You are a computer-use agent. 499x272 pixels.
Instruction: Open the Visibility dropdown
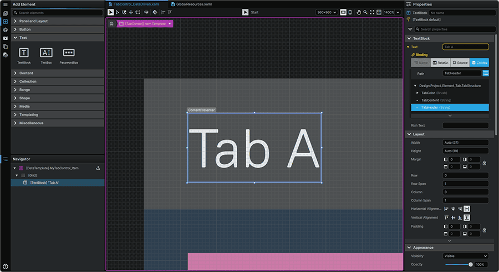[466, 256]
